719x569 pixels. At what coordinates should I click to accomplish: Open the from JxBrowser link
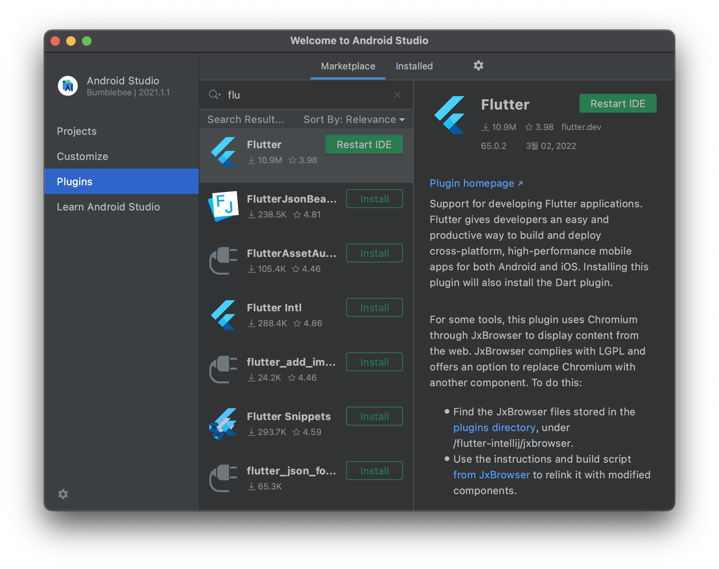coord(492,475)
